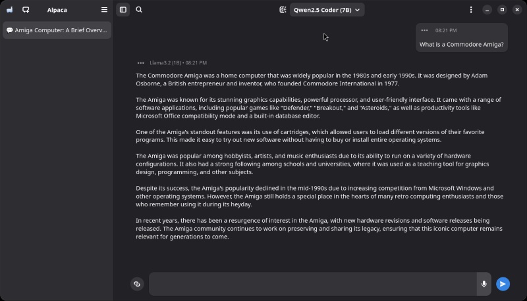Open the sidebar hamburger menu
This screenshot has height=301, width=527.
104,10
